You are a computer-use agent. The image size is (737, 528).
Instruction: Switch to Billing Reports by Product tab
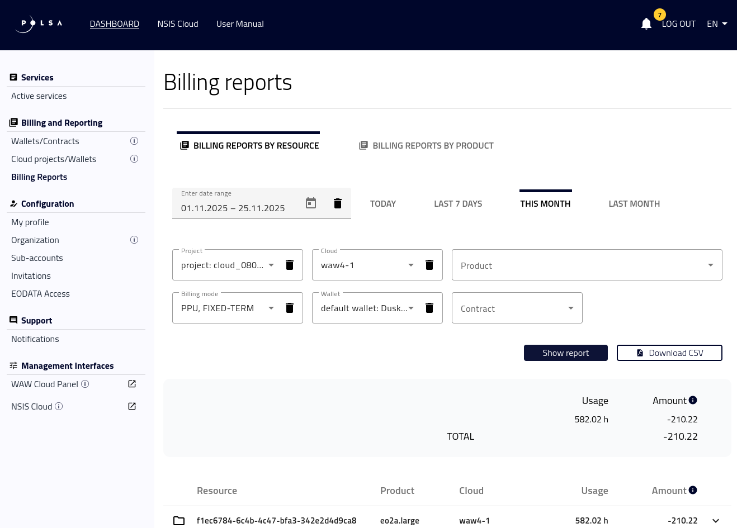[426, 145]
